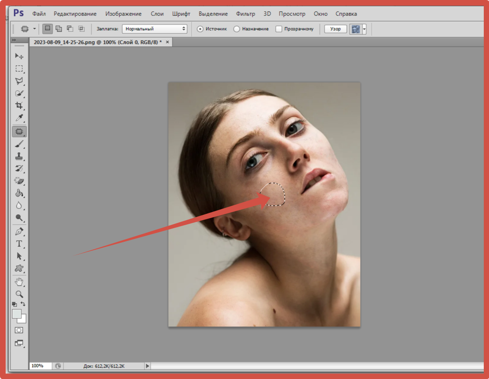The image size is (489, 379).
Task: Swap foreground and background colors
Action: [23, 304]
